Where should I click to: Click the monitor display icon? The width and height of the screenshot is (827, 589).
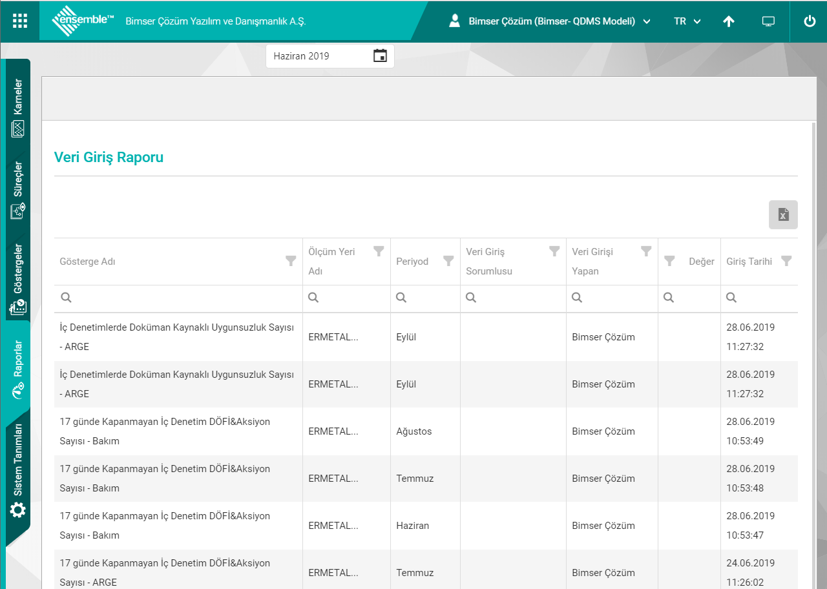768,21
